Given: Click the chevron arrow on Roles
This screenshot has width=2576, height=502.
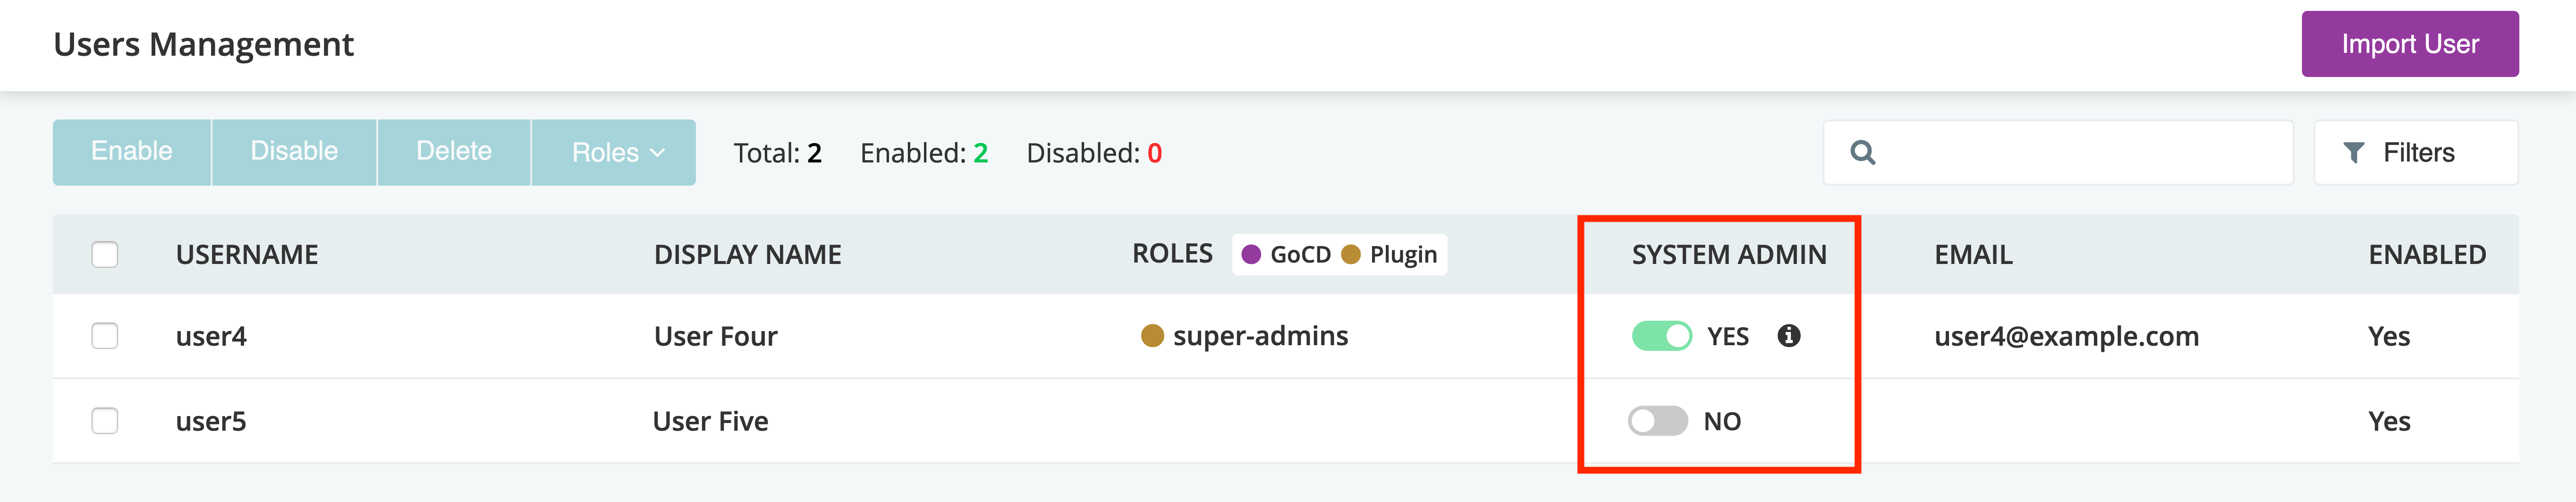Looking at the screenshot, I should point(657,153).
